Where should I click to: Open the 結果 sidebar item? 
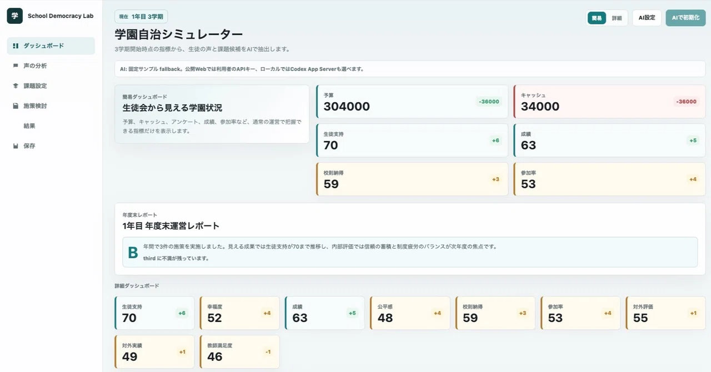(51, 126)
